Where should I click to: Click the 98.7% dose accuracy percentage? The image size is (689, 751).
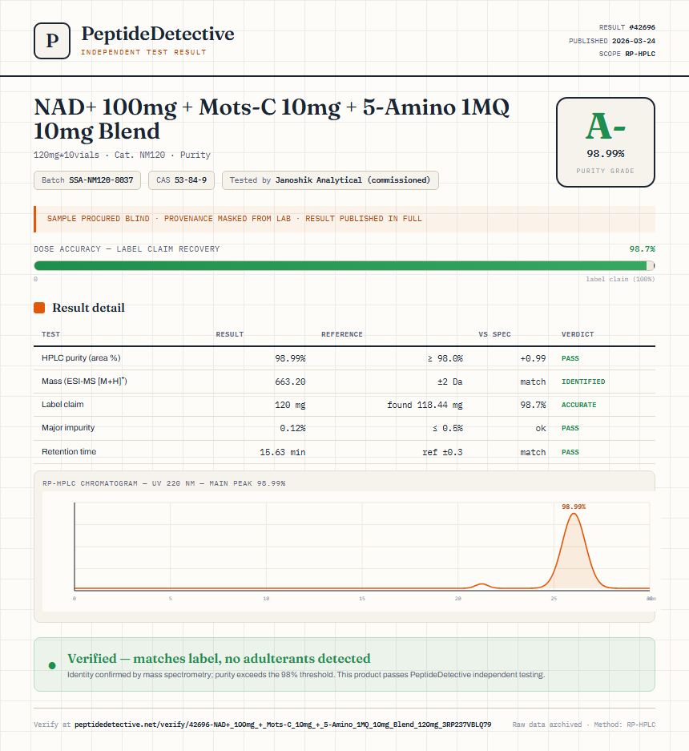(642, 249)
